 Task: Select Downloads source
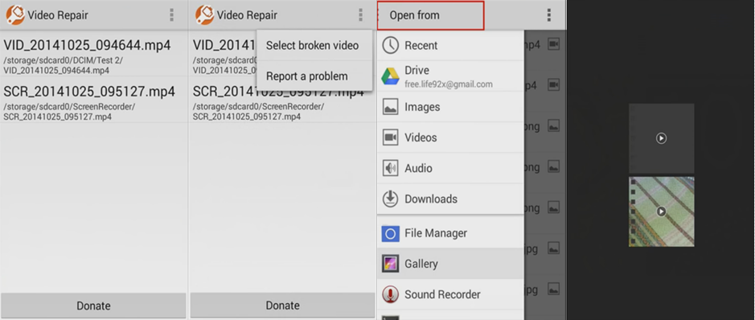click(450, 199)
